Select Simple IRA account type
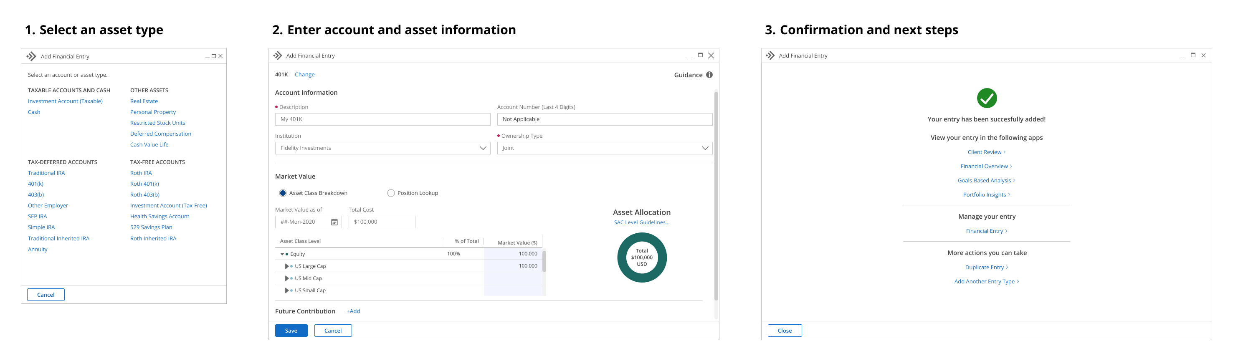 point(41,227)
